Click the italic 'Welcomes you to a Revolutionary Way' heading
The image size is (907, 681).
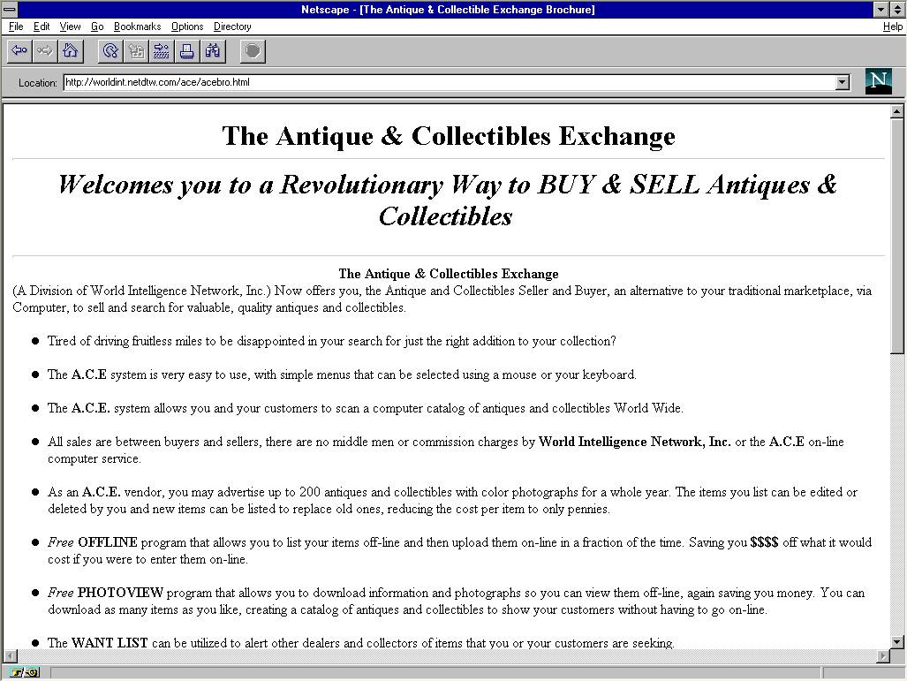(447, 201)
